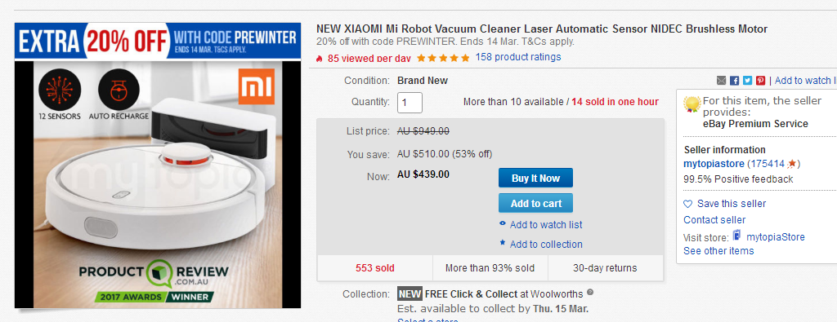Viewport: 837px width, 322px height.
Task: Click the five-star rating stars
Action: point(443,58)
